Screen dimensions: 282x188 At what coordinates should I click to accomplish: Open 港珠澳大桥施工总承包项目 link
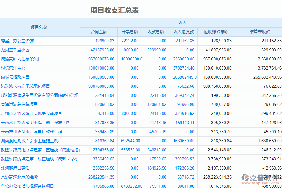[x=25, y=86]
